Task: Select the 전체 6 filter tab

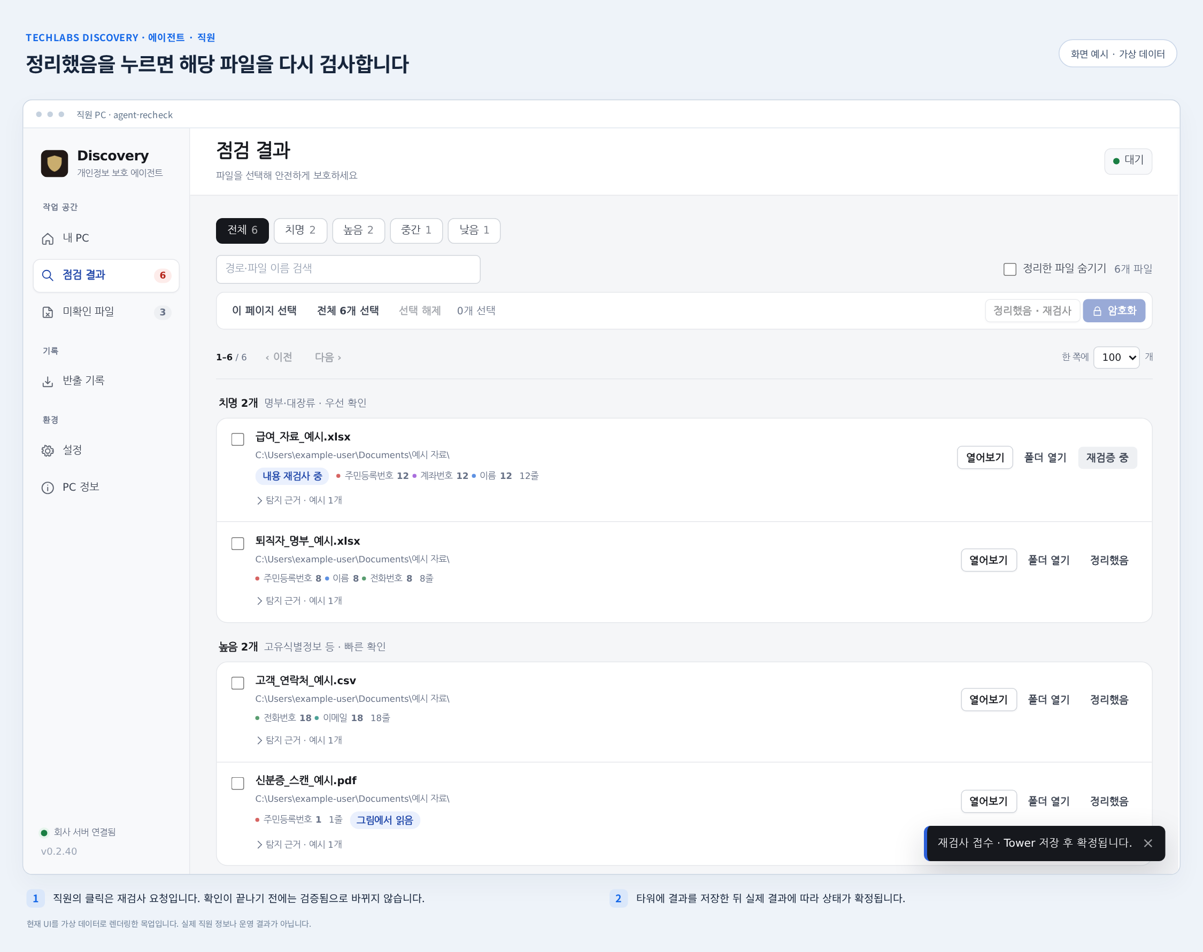Action: 242,230
